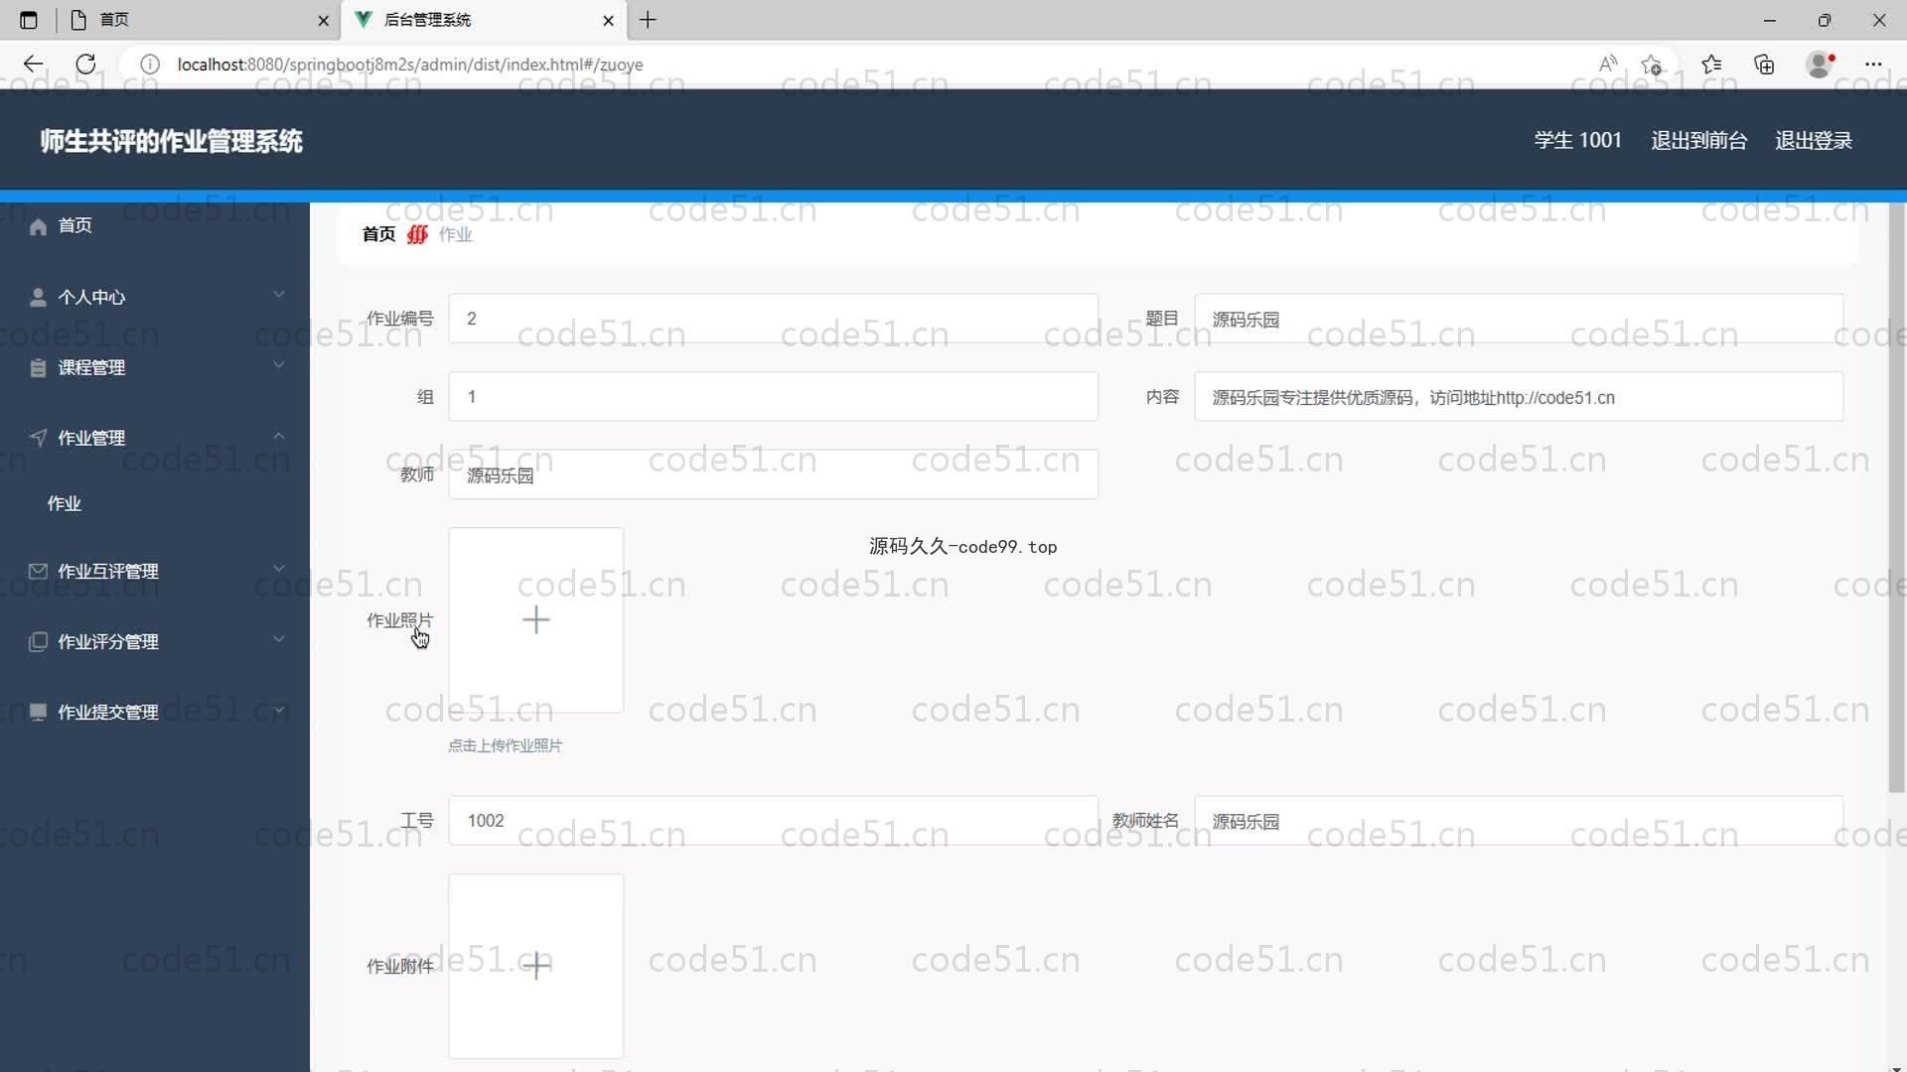Click 退出登录 to log out
This screenshot has height=1072, width=1907.
[x=1813, y=140]
